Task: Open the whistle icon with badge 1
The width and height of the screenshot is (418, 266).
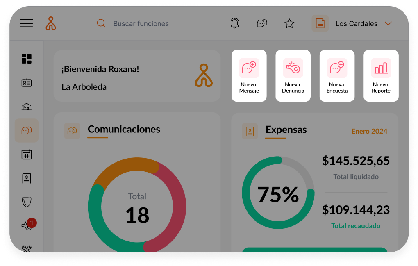Action: pyautogui.click(x=27, y=225)
